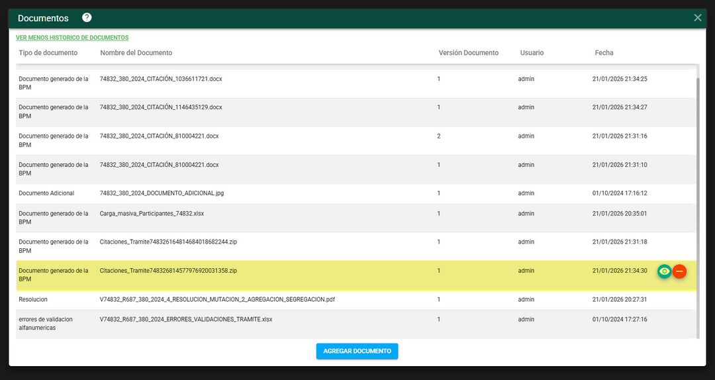
Task: Select the CITACIÓN_1036611721.docx row
Action: 161,79
